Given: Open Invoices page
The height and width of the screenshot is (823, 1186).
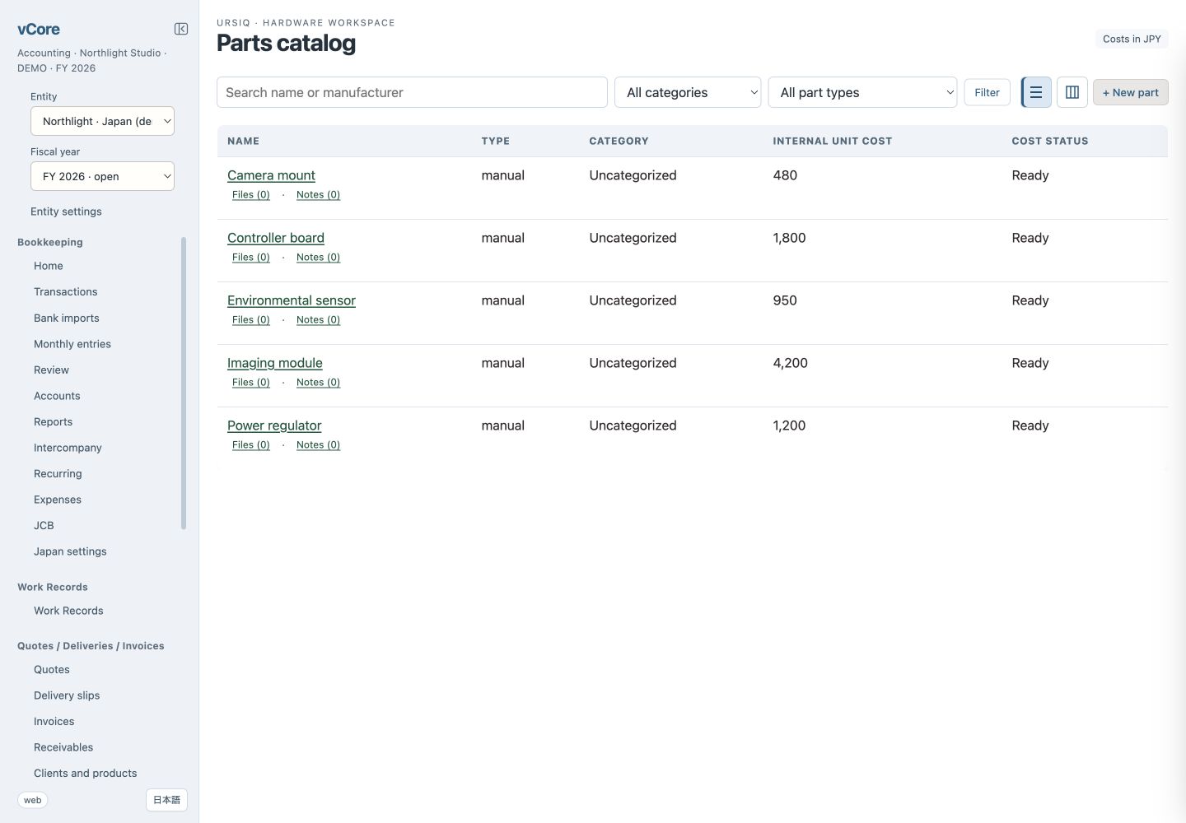Looking at the screenshot, I should tap(54, 722).
